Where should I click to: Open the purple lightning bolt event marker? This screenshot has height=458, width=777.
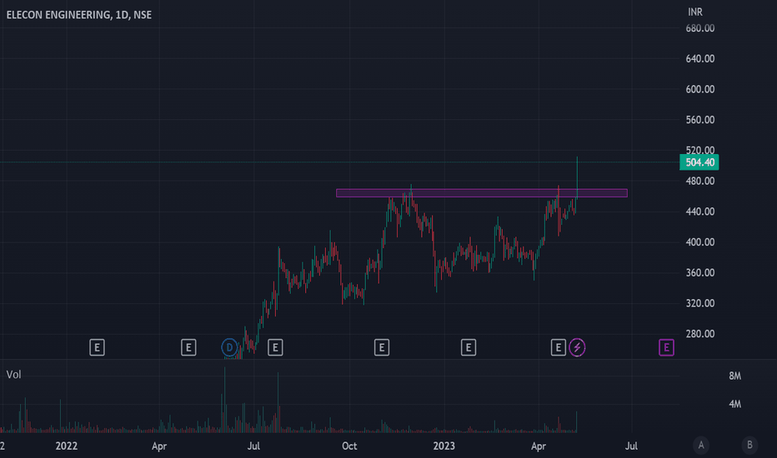pos(577,347)
